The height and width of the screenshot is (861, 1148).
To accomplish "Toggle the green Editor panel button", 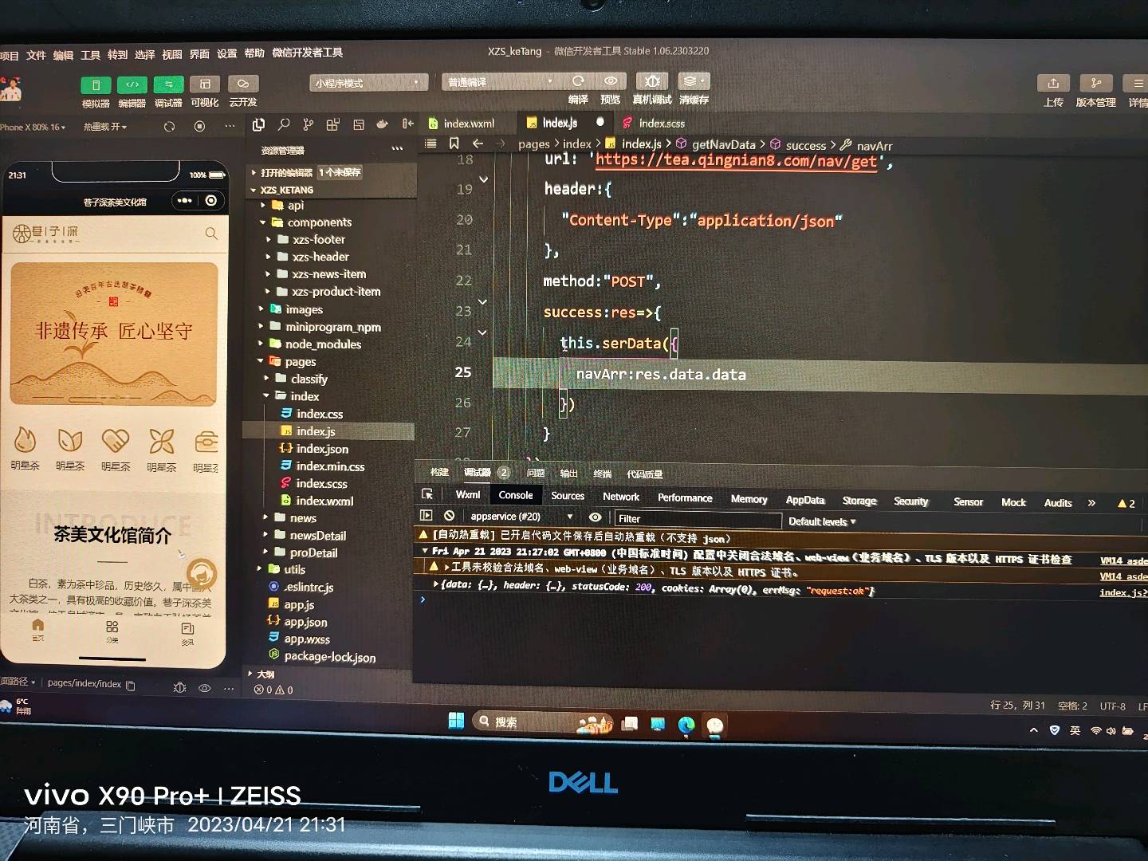I will pos(132,85).
